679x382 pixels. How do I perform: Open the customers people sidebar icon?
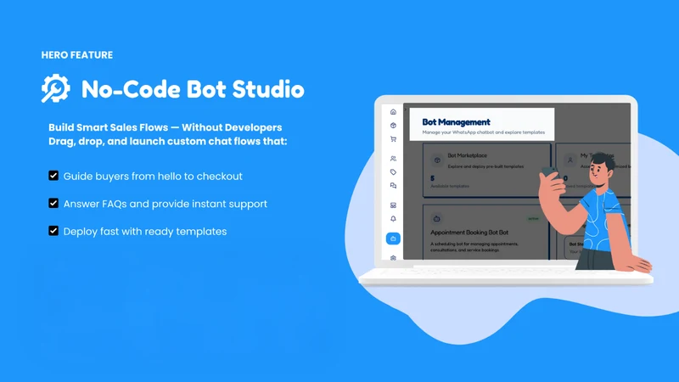coord(393,159)
